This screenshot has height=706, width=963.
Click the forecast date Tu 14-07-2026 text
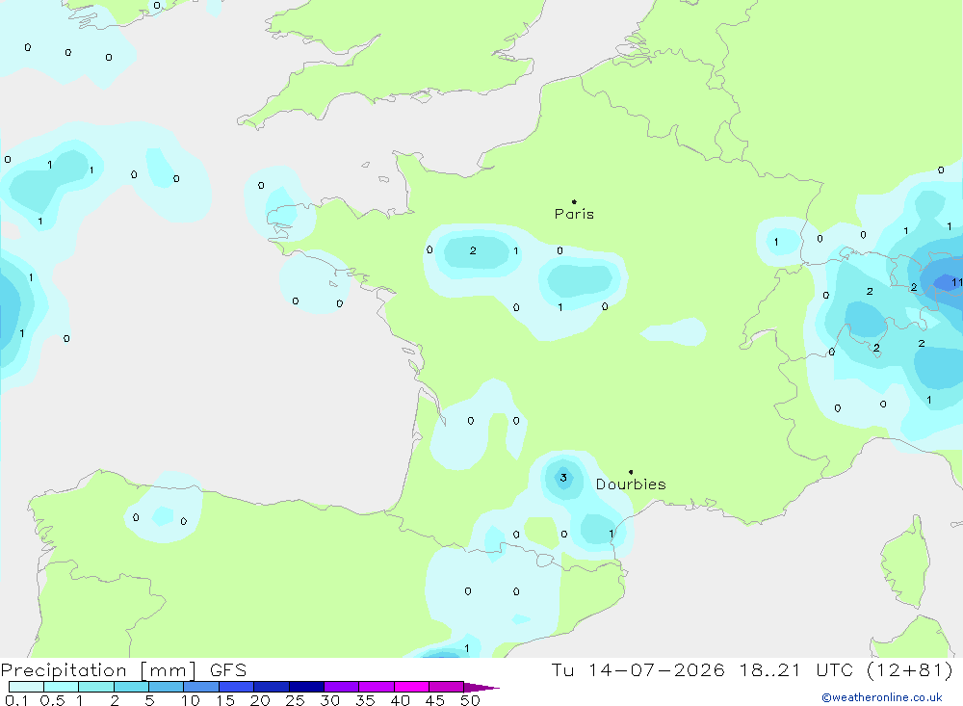point(638,669)
